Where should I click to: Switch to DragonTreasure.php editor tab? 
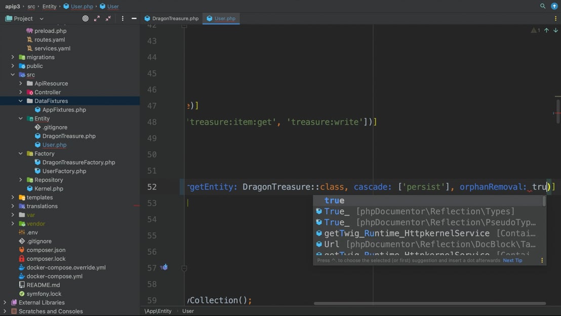[171, 19]
